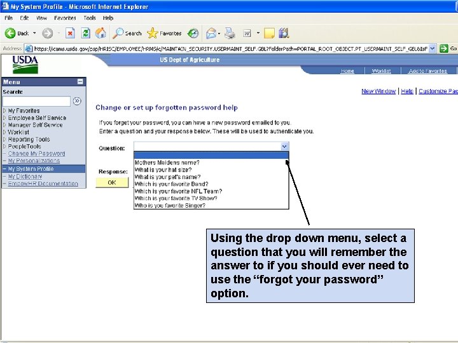This screenshot has height=343, width=458.
Task: Open the Change My Password link
Action: click(x=36, y=154)
